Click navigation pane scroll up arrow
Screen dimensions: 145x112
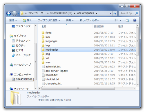coord(36,26)
